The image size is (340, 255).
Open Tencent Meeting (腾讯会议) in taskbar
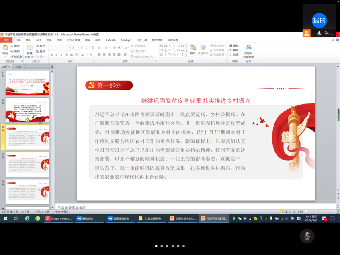click(x=85, y=218)
